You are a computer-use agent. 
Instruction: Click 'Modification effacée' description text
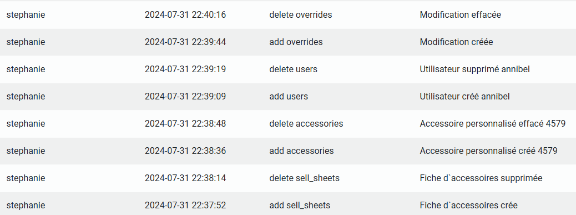(x=460, y=15)
